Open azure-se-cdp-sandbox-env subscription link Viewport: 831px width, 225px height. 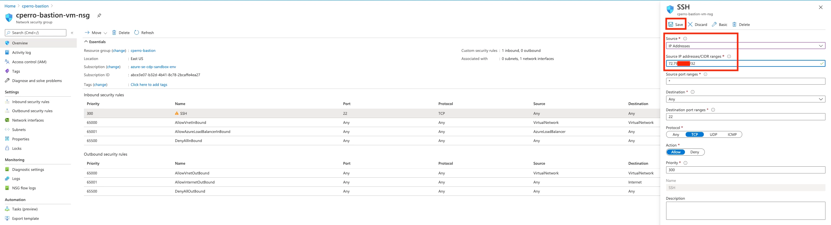tap(153, 67)
